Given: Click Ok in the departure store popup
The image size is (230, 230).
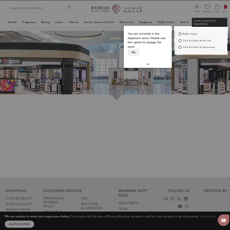Looking at the screenshot, I should pos(133,53).
